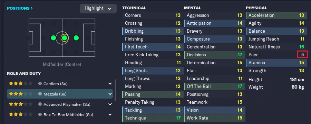
Task: Open the Highlight dropdown
Action: tap(98, 9)
